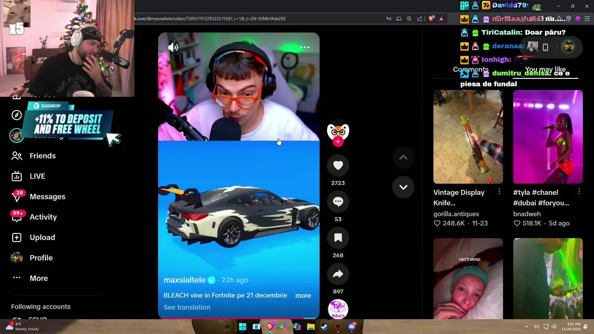The height and width of the screenshot is (334, 594).
Task: Click See translation under the caption
Action: 187,307
